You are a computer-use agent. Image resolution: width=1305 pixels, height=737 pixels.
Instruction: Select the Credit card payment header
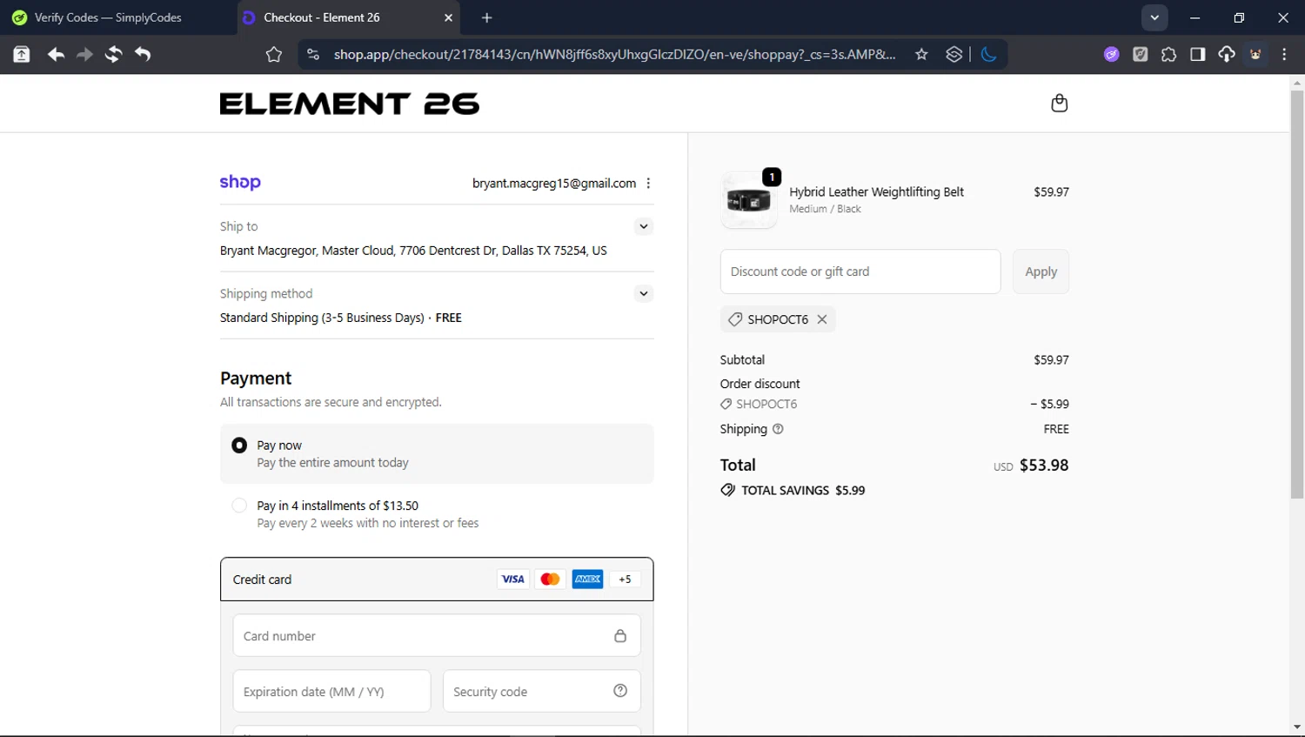[437, 580]
